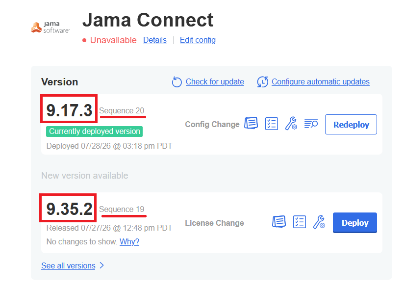Screen dimensions: 404x291
Task: Open preflight checks icon for version 9.35.2
Action: pos(300,222)
